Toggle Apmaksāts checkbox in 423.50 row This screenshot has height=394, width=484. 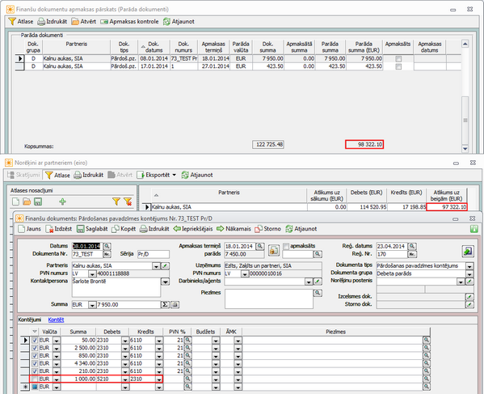pos(398,66)
